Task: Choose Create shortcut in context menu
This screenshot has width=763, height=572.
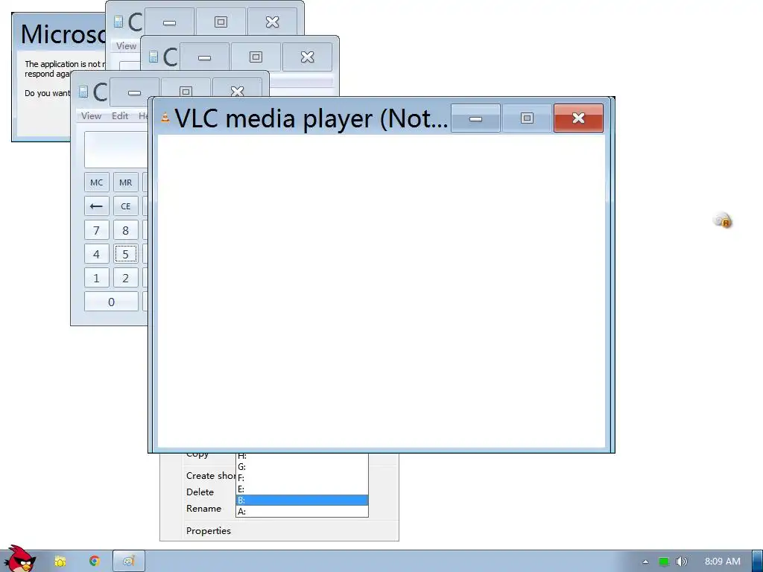Action: point(211,476)
